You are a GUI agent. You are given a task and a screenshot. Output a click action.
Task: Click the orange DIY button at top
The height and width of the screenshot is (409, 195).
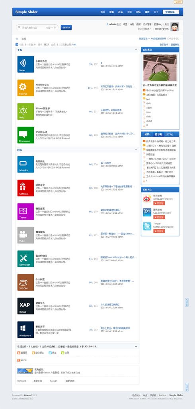tap(178, 2)
